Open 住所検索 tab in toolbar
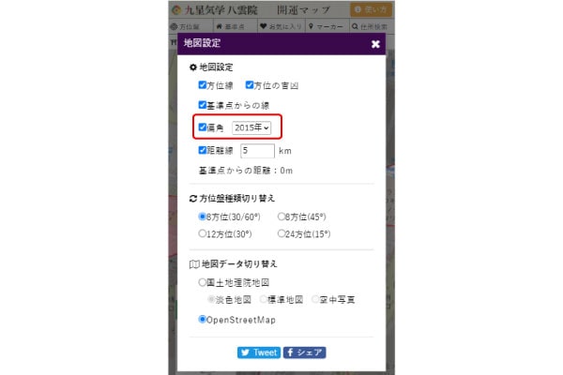The height and width of the screenshot is (375, 563). coord(371,26)
